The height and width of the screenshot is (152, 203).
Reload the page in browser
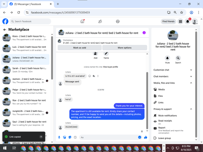pyautogui.click(x=19, y=13)
